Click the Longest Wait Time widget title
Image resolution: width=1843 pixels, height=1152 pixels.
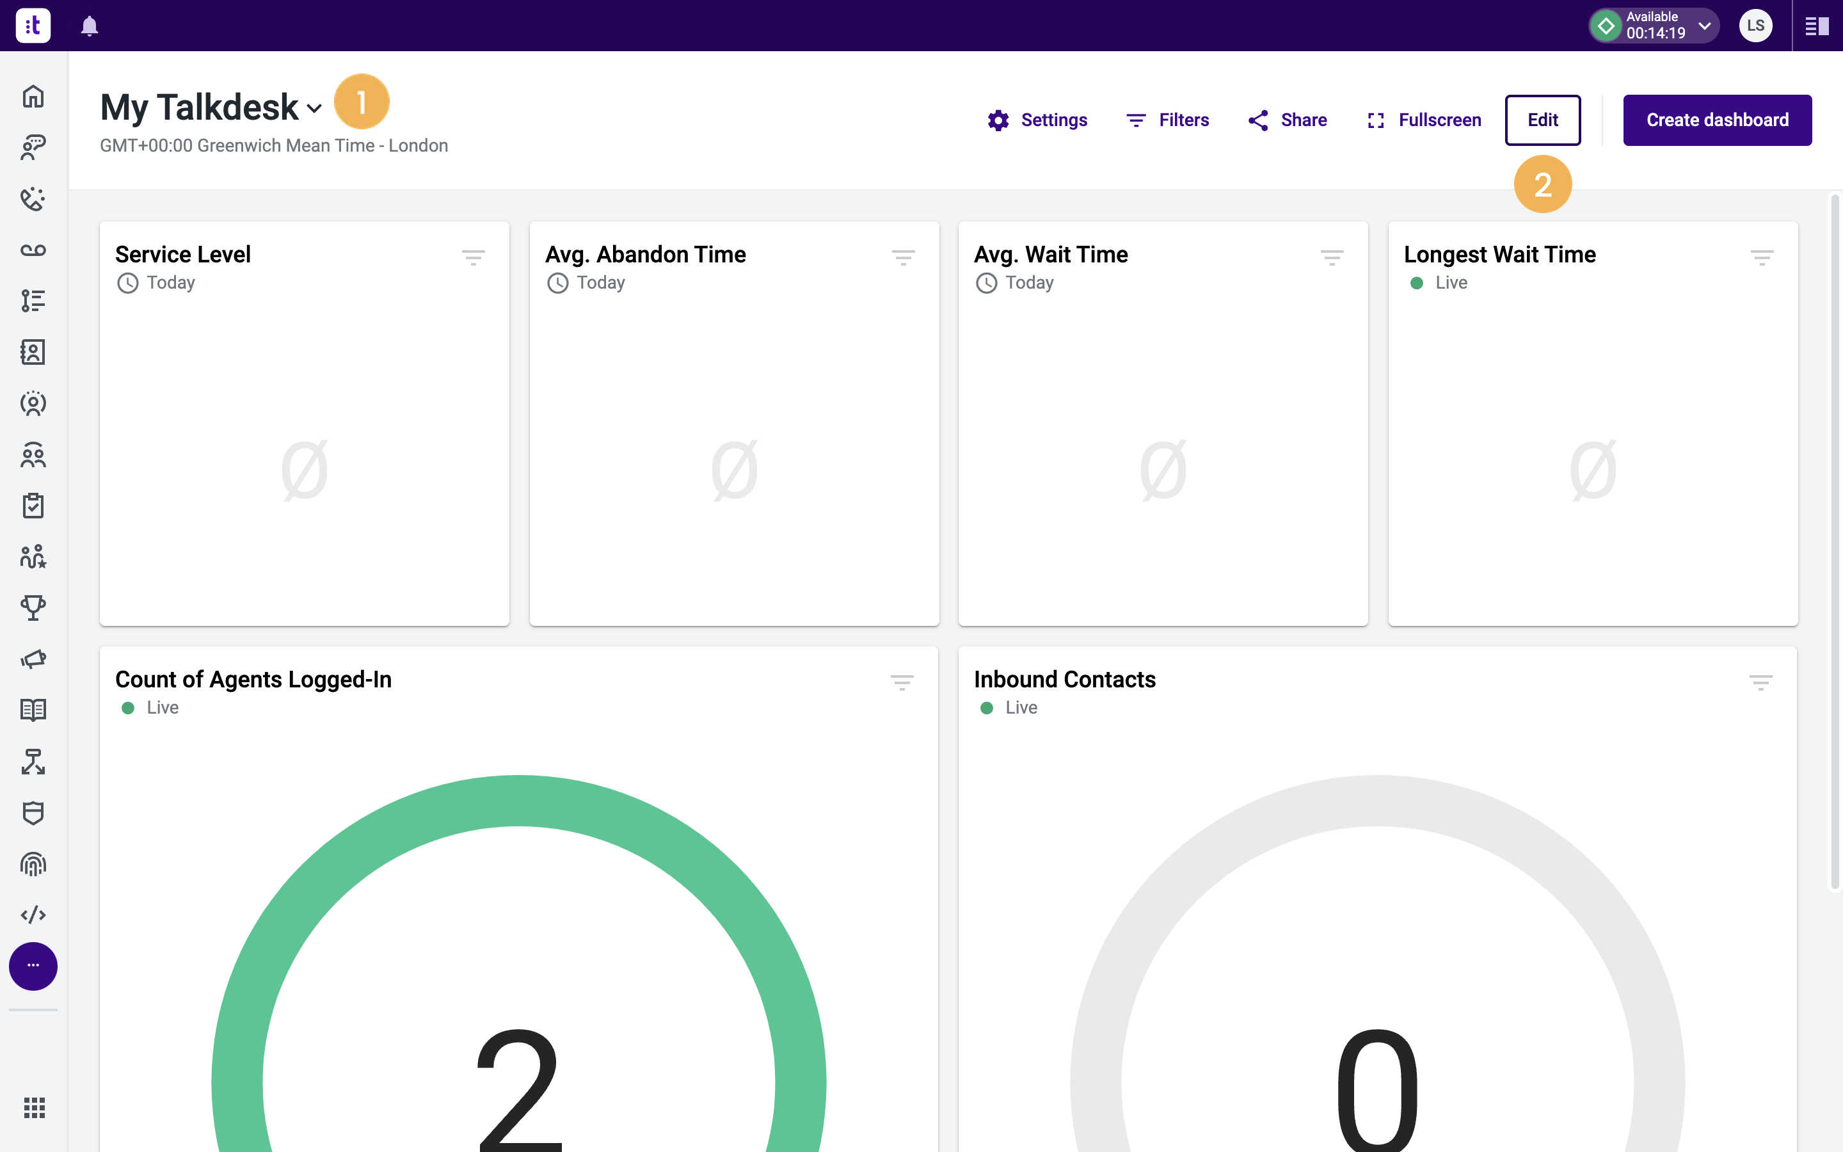tap(1499, 255)
